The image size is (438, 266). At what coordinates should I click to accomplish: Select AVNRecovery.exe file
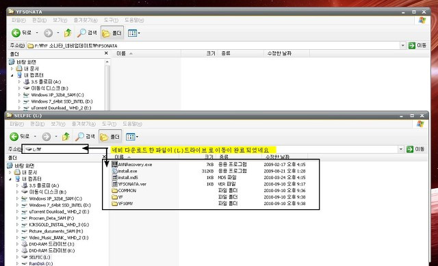click(132, 165)
